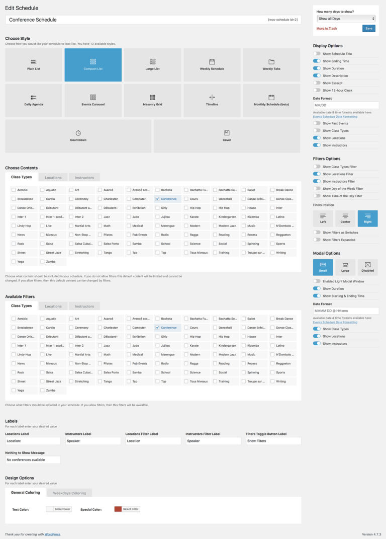Viewport: 386px width, 539px height.
Task: Enable the Show Schedule Title toggle
Action: point(317,54)
